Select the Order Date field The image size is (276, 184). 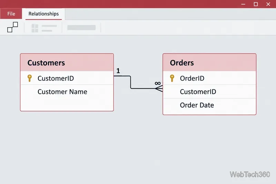(209, 105)
